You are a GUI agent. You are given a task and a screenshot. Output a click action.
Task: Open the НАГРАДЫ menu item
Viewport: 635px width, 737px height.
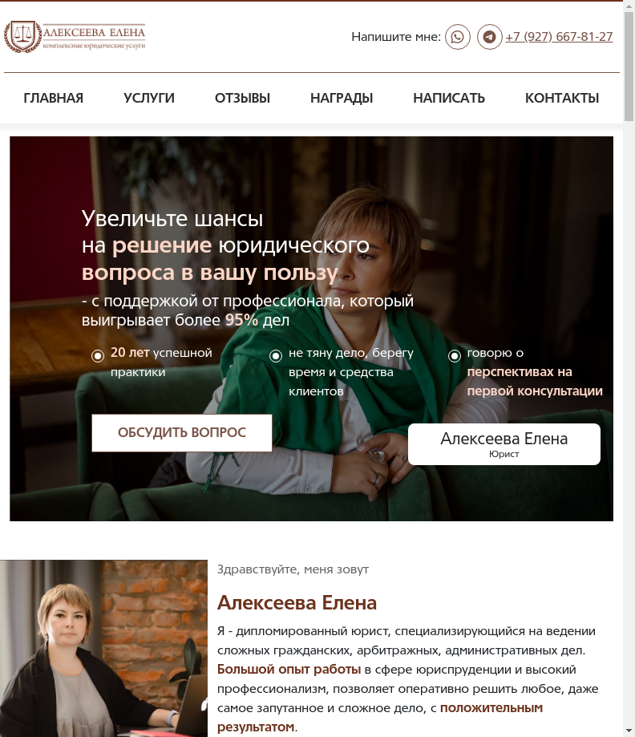click(342, 98)
